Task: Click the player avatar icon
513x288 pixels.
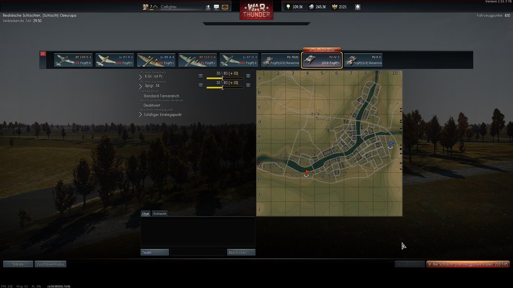Action: [x=145, y=7]
